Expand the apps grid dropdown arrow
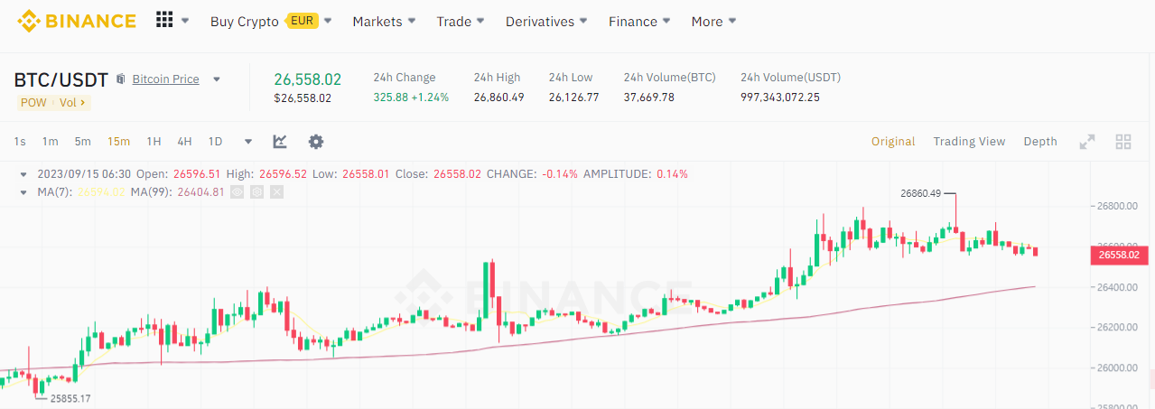1155x409 pixels. pyautogui.click(x=185, y=21)
